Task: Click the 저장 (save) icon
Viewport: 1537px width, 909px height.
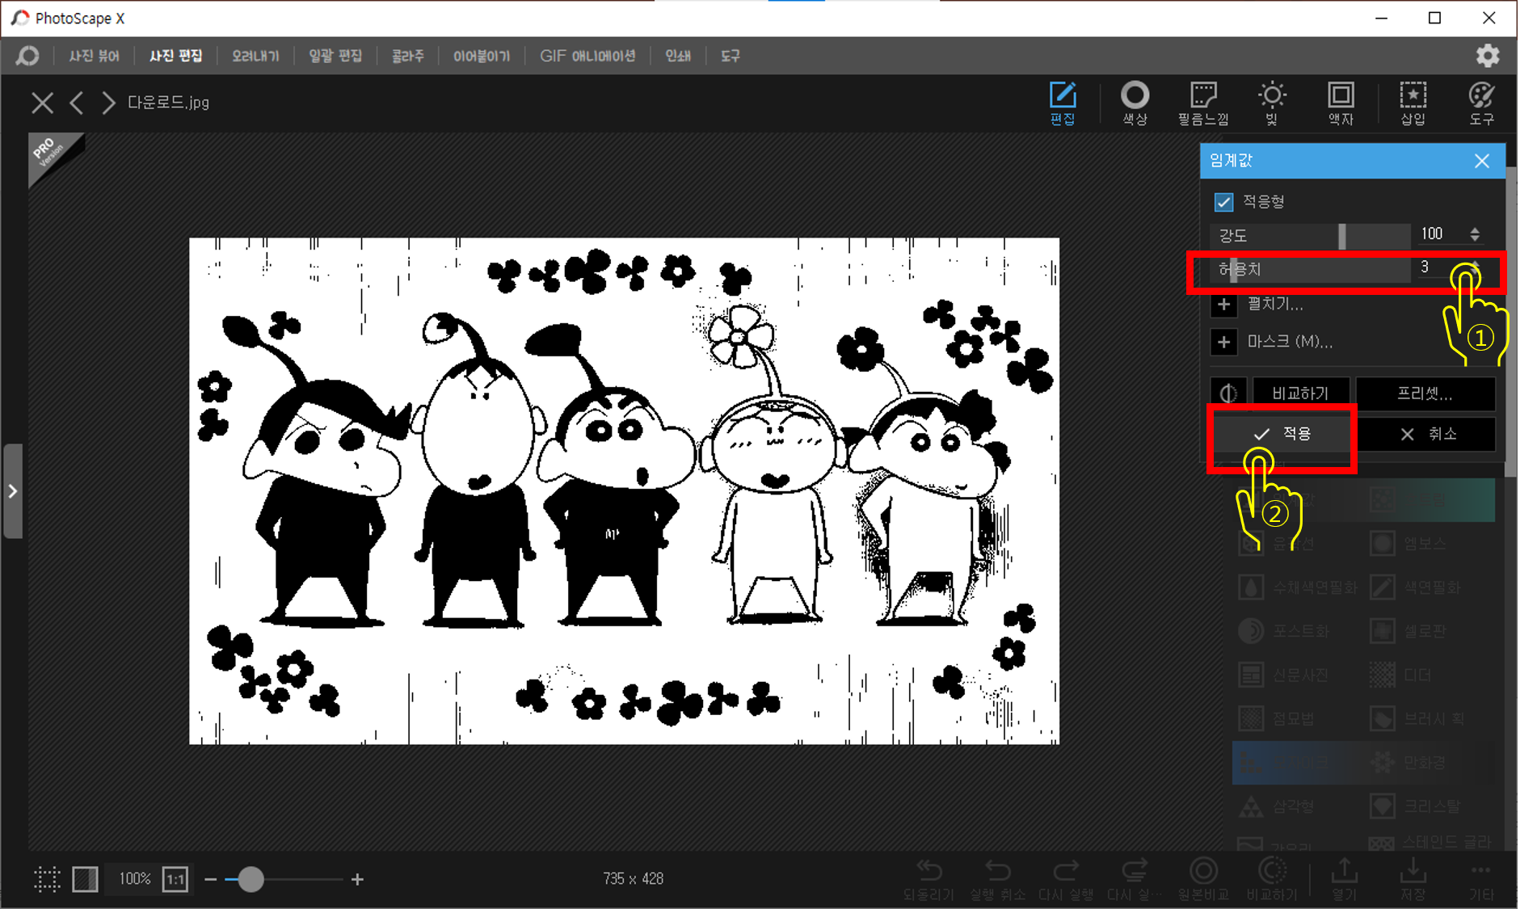Action: point(1413,879)
